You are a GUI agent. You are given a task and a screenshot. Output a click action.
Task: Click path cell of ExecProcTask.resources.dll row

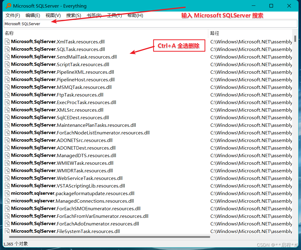click(x=251, y=102)
